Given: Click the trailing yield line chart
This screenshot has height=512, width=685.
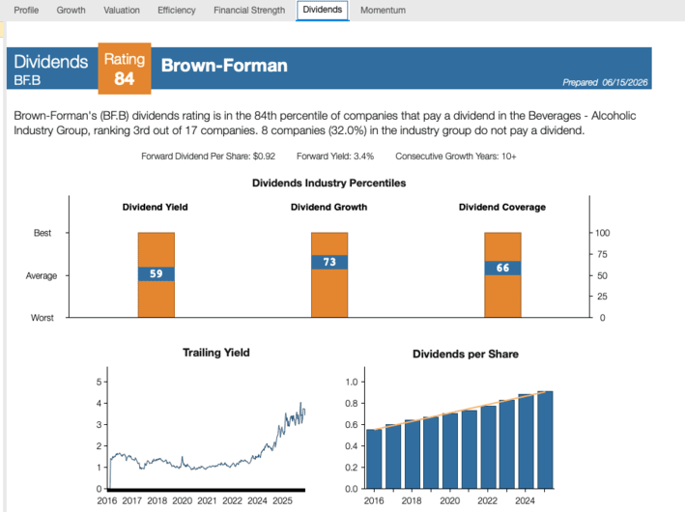Looking at the screenshot, I should (x=206, y=445).
